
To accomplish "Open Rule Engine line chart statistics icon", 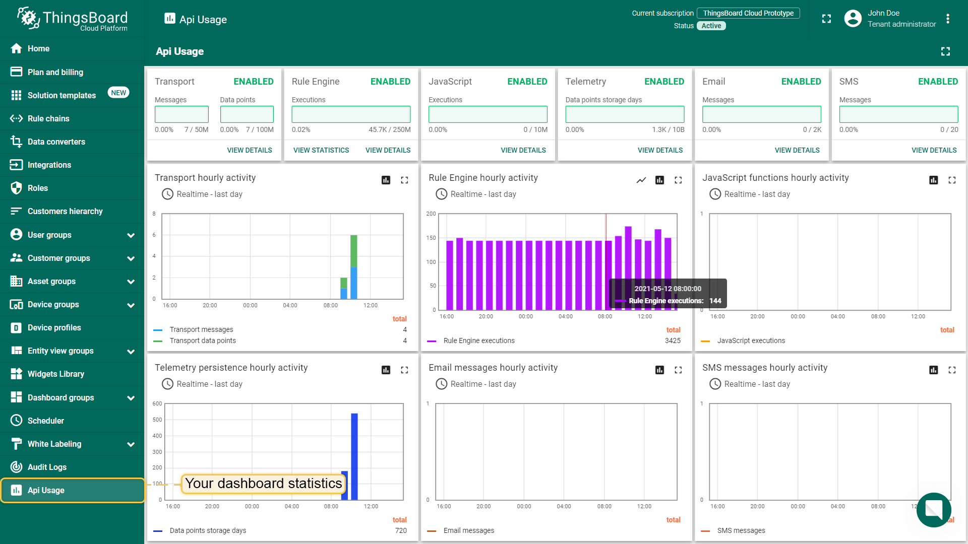I will tap(641, 180).
